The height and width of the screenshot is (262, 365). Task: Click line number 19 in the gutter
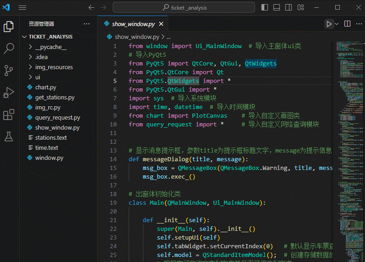coord(114,202)
